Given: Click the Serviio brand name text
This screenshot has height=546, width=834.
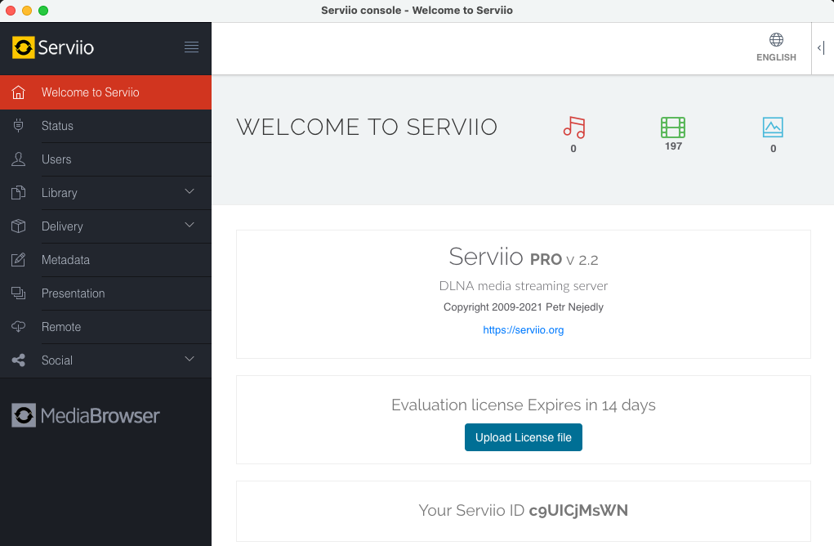Looking at the screenshot, I should click(66, 48).
